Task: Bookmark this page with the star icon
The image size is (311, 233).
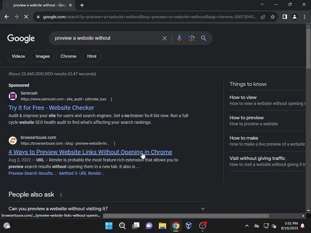Action: [x=273, y=17]
